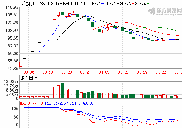The width and height of the screenshot is (182, 128).
Task: Click the red 20PMA legend color marker
Action: (133, 4)
